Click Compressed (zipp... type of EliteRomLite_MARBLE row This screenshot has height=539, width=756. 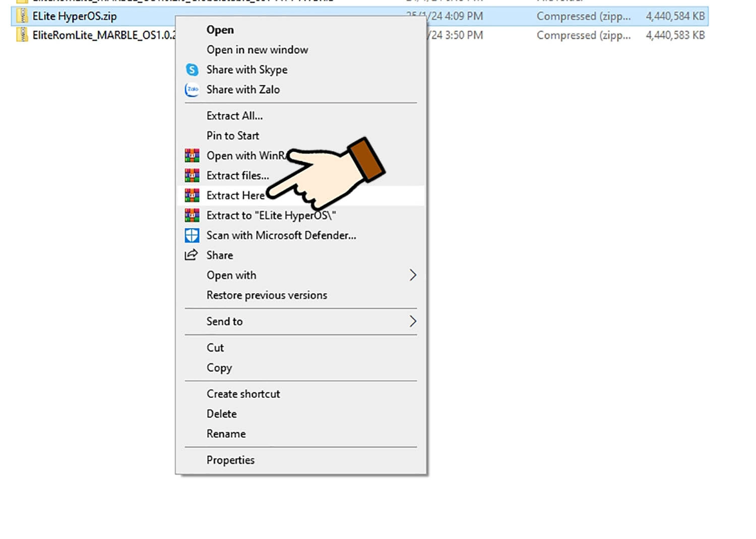click(x=584, y=35)
